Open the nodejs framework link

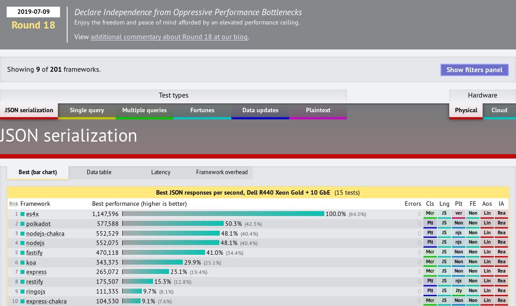(35, 243)
